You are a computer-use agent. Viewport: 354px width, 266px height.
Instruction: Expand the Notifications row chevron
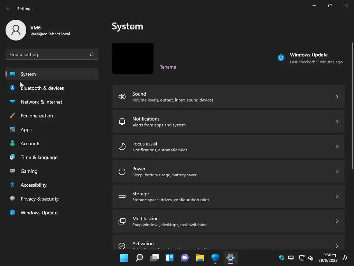[337, 122]
